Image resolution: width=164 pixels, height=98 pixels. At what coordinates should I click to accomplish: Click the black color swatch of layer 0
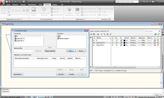pos(124,40)
